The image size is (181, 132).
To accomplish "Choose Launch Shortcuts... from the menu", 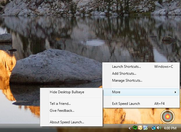I will coord(126,67).
